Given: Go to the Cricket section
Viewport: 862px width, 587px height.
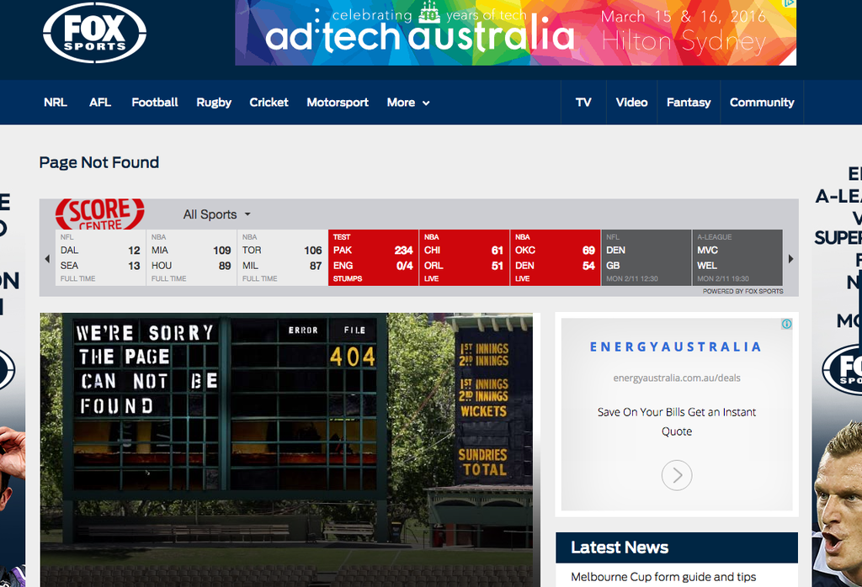Looking at the screenshot, I should tap(269, 103).
